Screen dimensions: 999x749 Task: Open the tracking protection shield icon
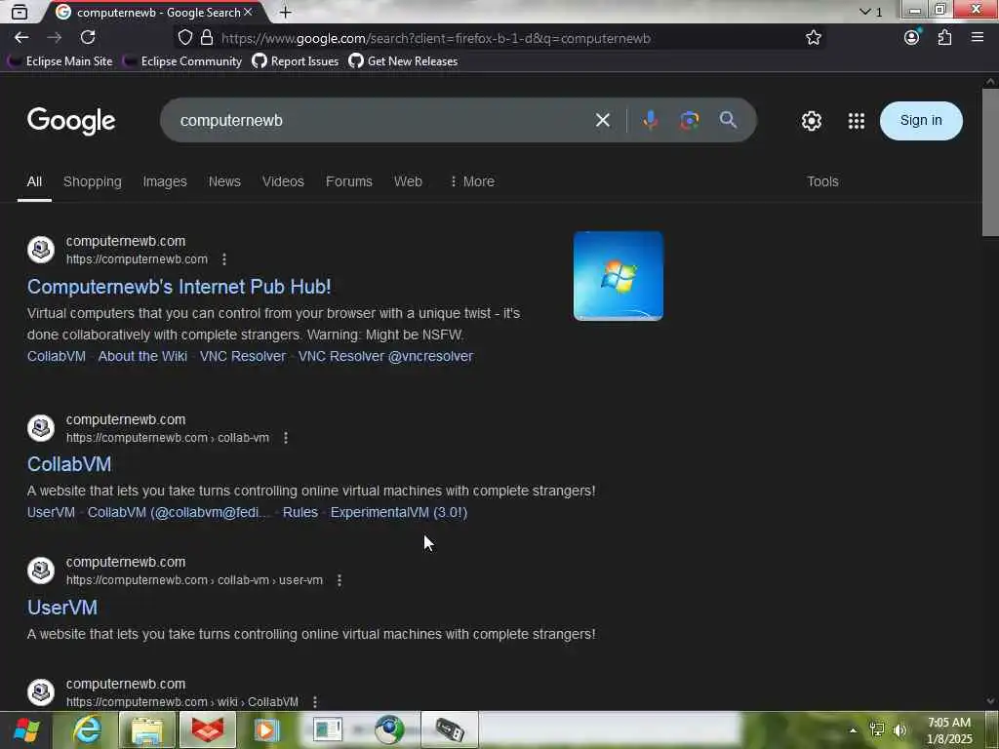[x=184, y=38]
